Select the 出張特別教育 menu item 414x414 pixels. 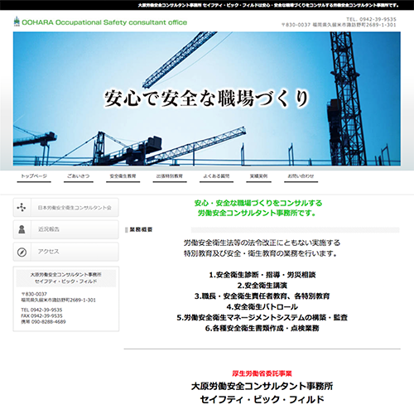pos(170,176)
